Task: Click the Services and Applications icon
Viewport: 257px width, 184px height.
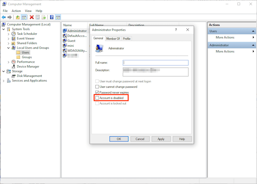Action: coord(9,81)
